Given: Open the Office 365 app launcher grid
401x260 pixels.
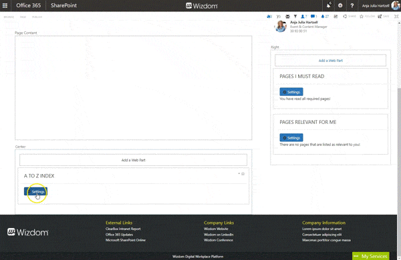Looking at the screenshot, I should [x=5, y=5].
